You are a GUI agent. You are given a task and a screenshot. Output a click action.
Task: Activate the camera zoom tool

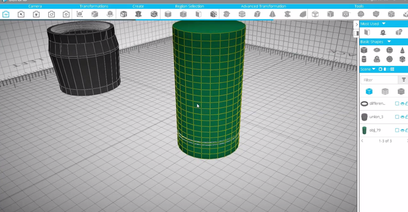click(x=21, y=14)
